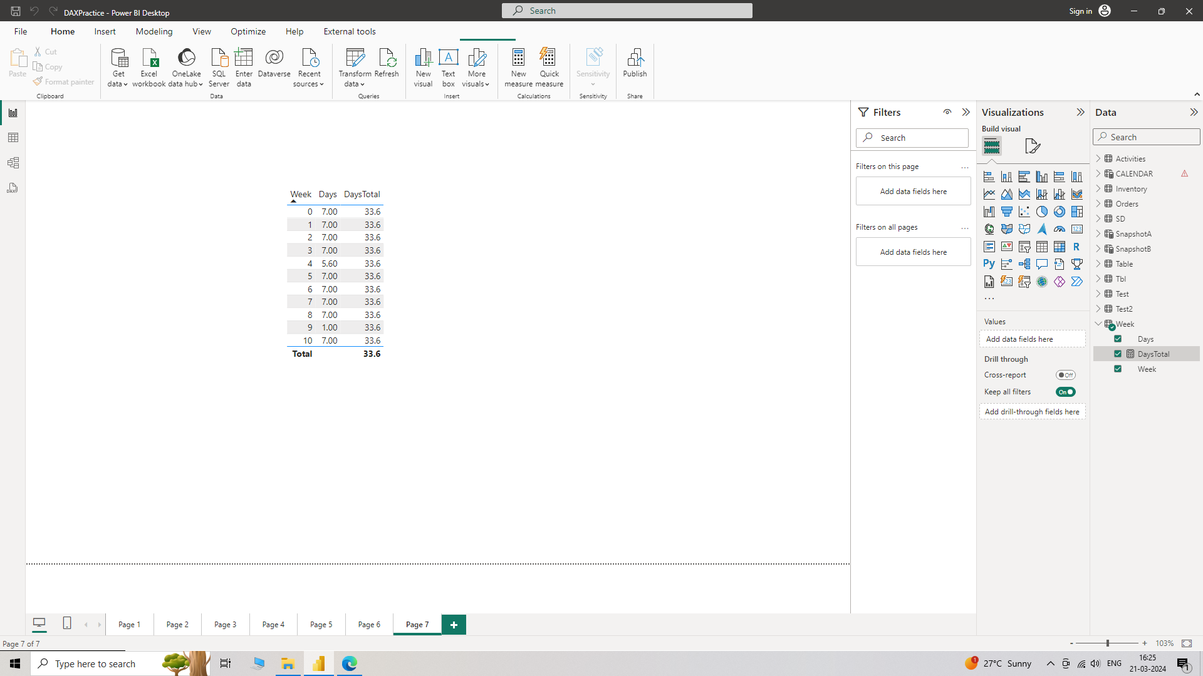Expand the Activities table
This screenshot has width=1203, height=676.
[1098, 158]
